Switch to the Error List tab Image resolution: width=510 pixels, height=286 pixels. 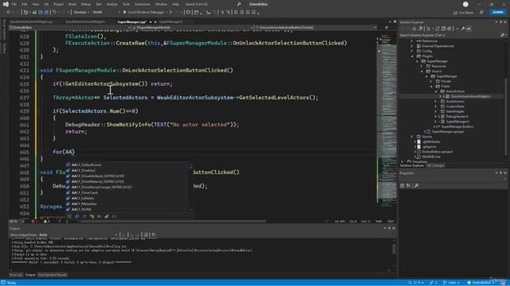pyautogui.click(x=16, y=275)
